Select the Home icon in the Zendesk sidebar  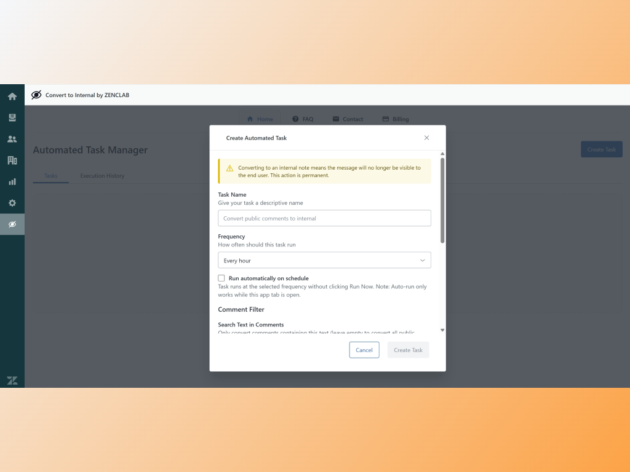(x=12, y=96)
